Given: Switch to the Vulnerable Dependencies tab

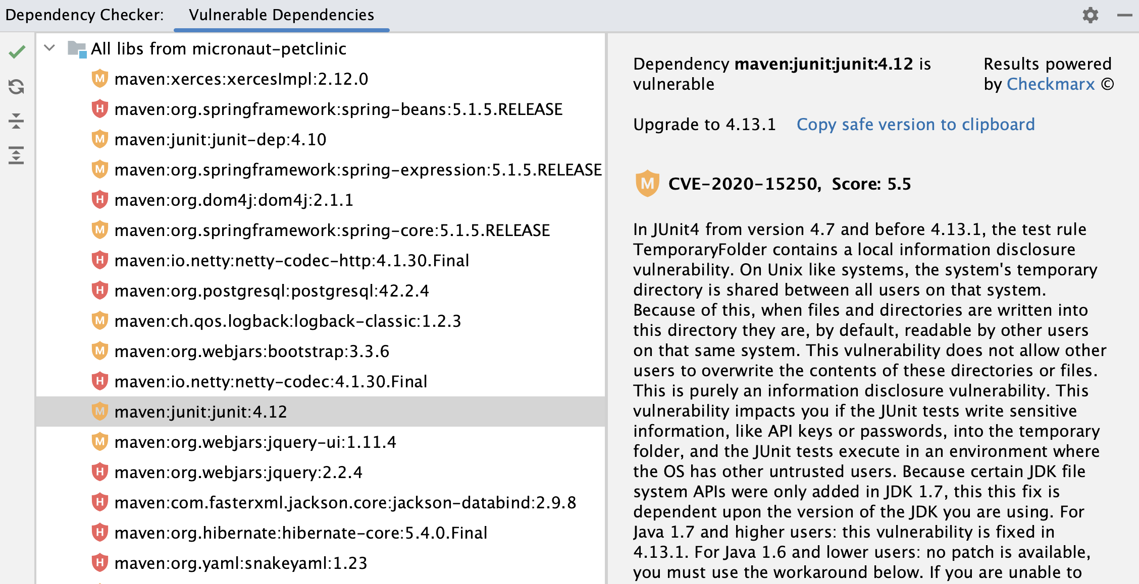Looking at the screenshot, I should pyautogui.click(x=281, y=15).
